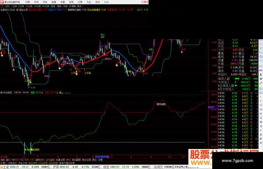Select the 趋势动力 indicator tab
The width and height of the screenshot is (263, 169).
point(40,160)
